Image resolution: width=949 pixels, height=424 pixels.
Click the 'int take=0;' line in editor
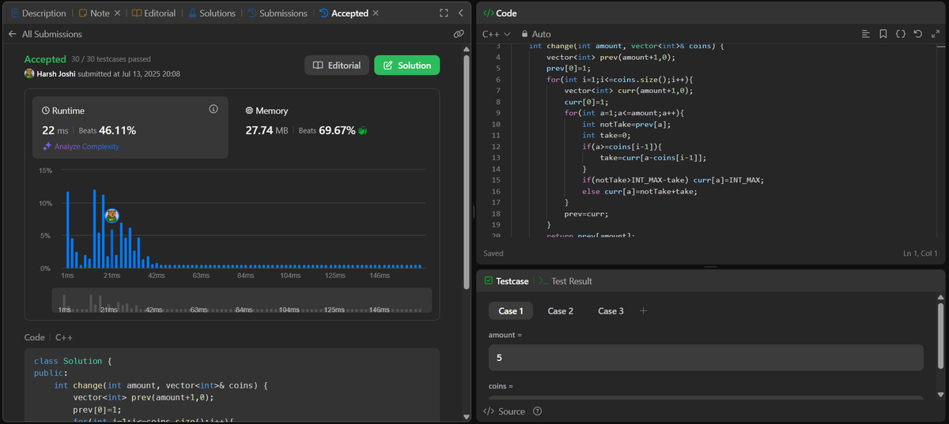pos(607,135)
